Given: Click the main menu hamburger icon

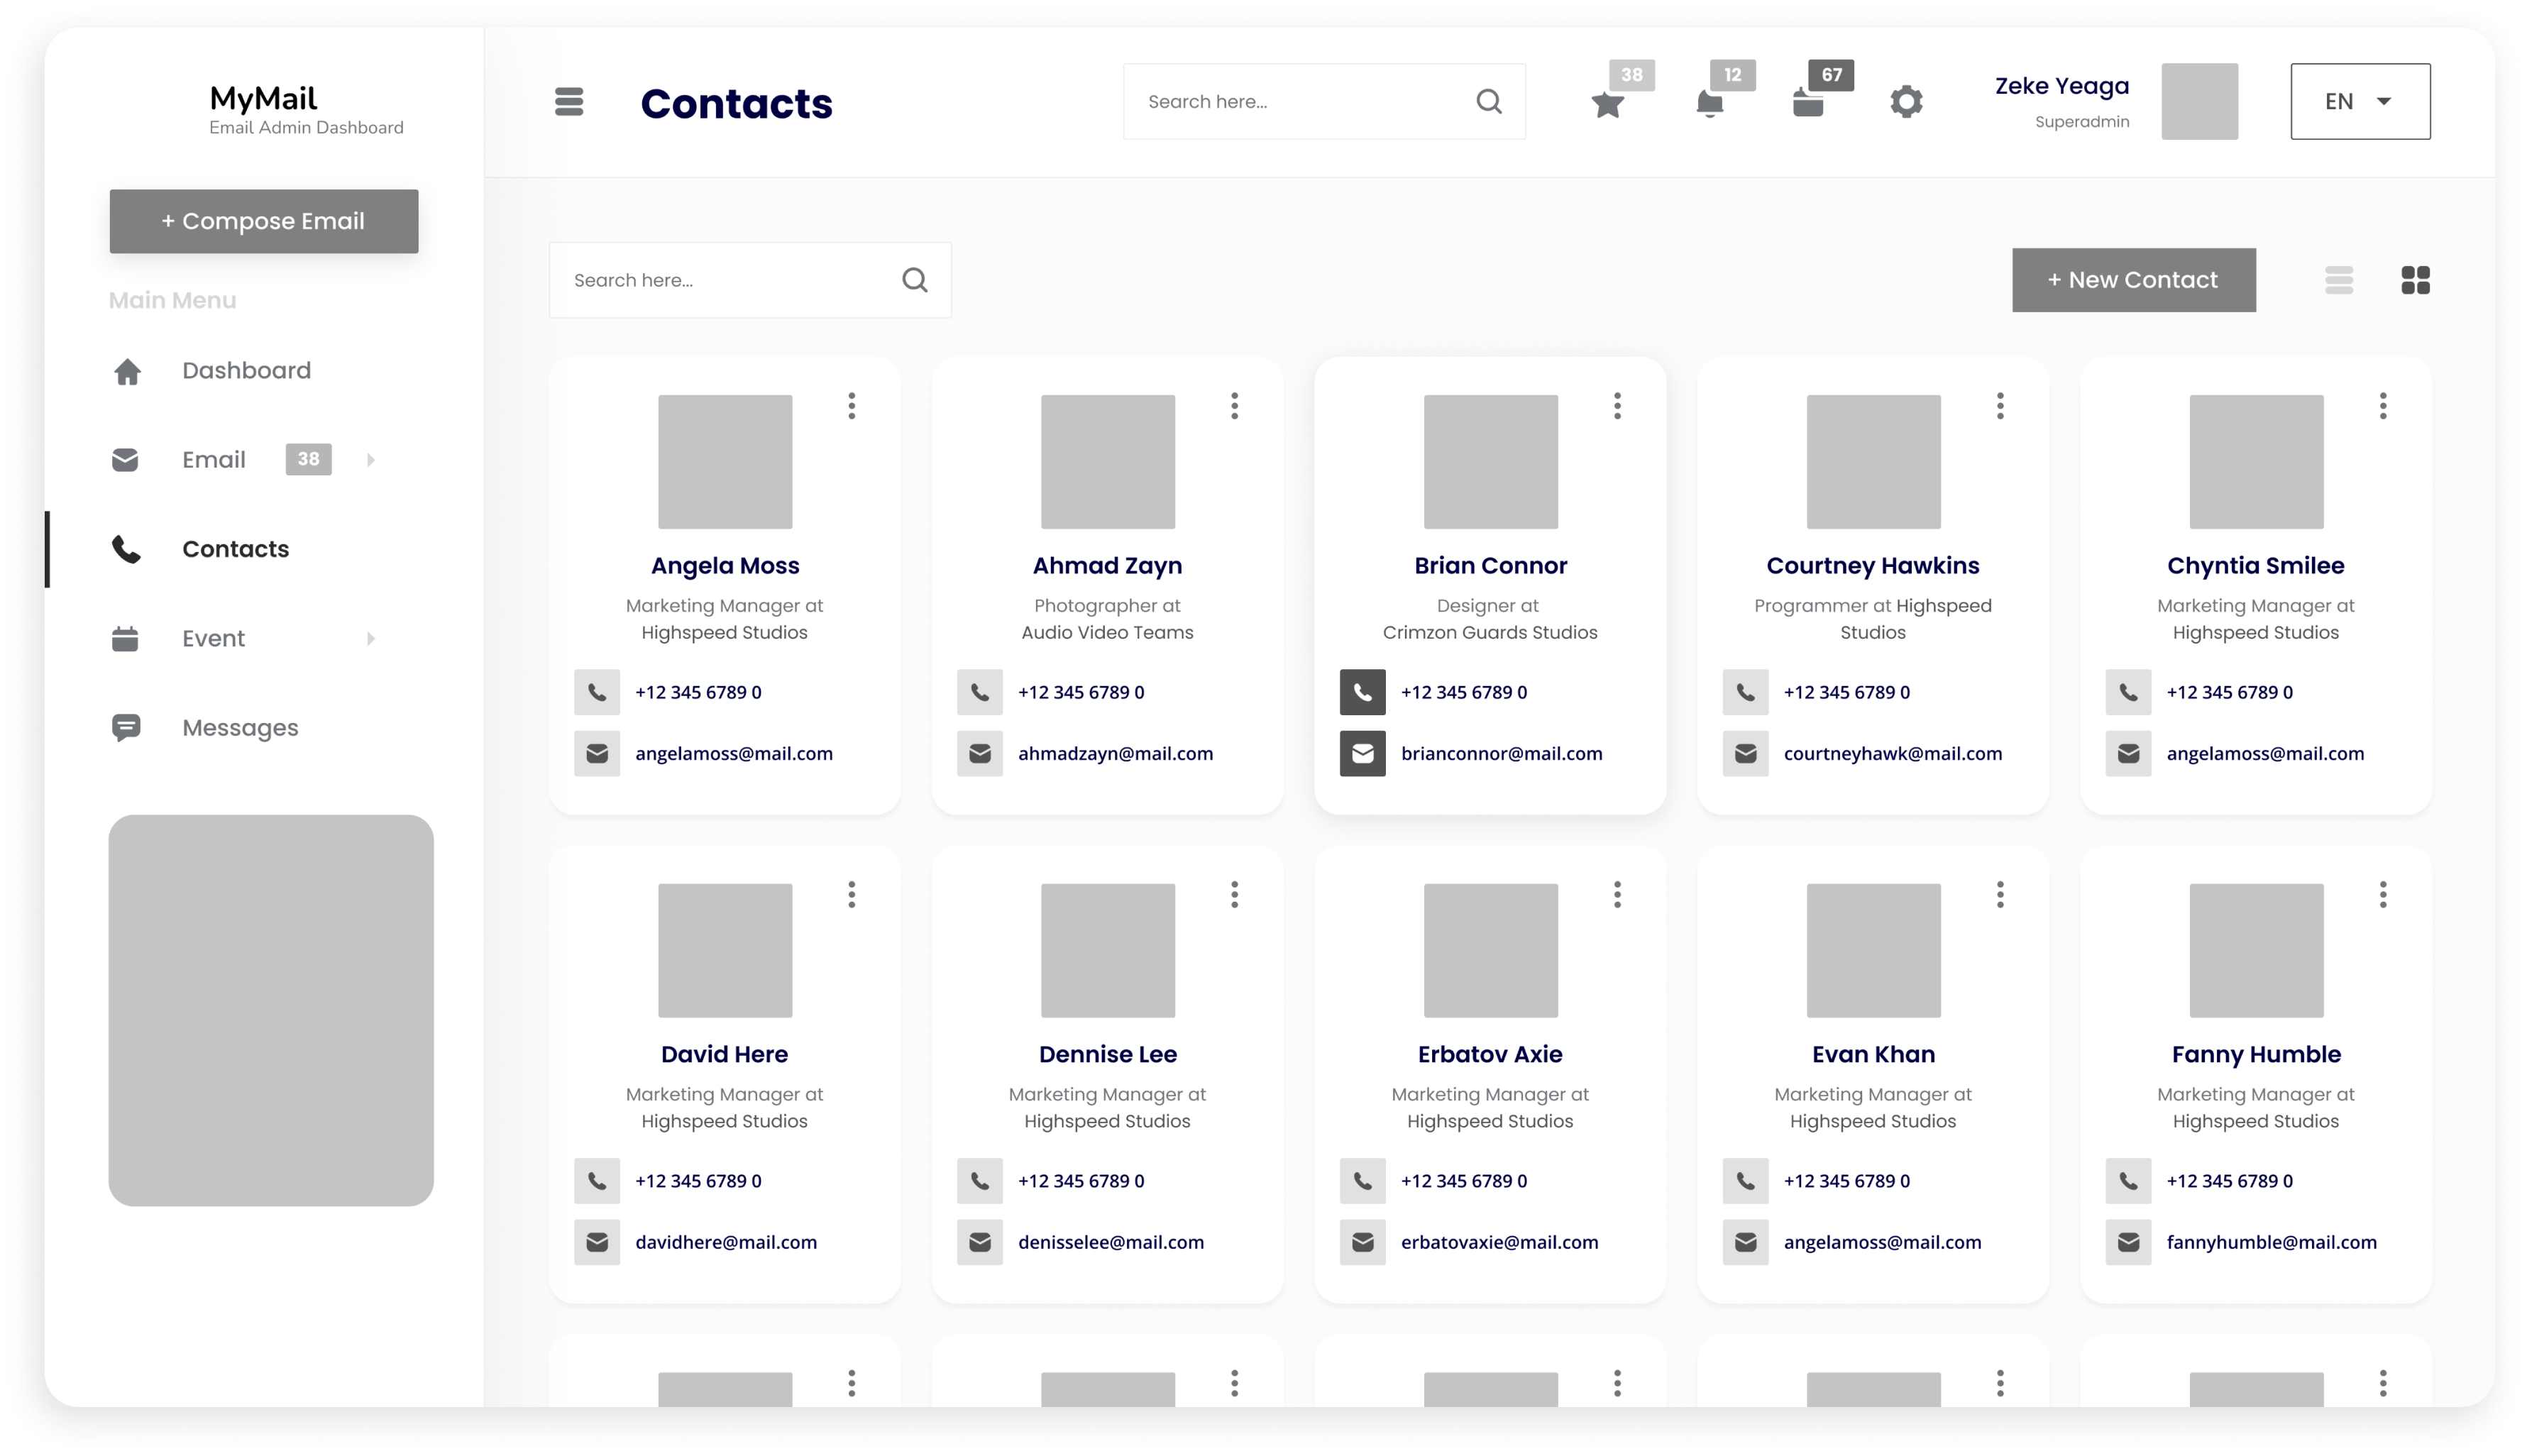Looking at the screenshot, I should pyautogui.click(x=568, y=101).
